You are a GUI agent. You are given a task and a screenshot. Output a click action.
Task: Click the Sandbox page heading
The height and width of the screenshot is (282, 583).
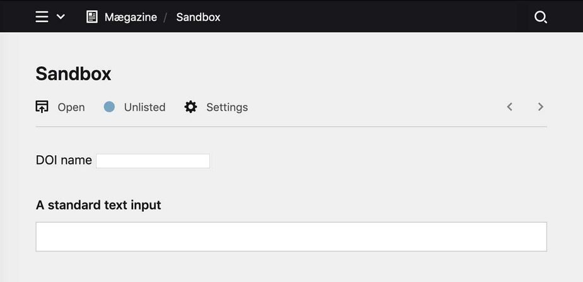pyautogui.click(x=73, y=74)
